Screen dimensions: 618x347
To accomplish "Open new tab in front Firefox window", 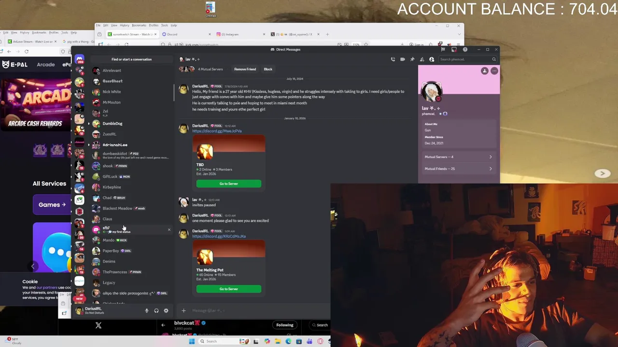I will (x=327, y=34).
